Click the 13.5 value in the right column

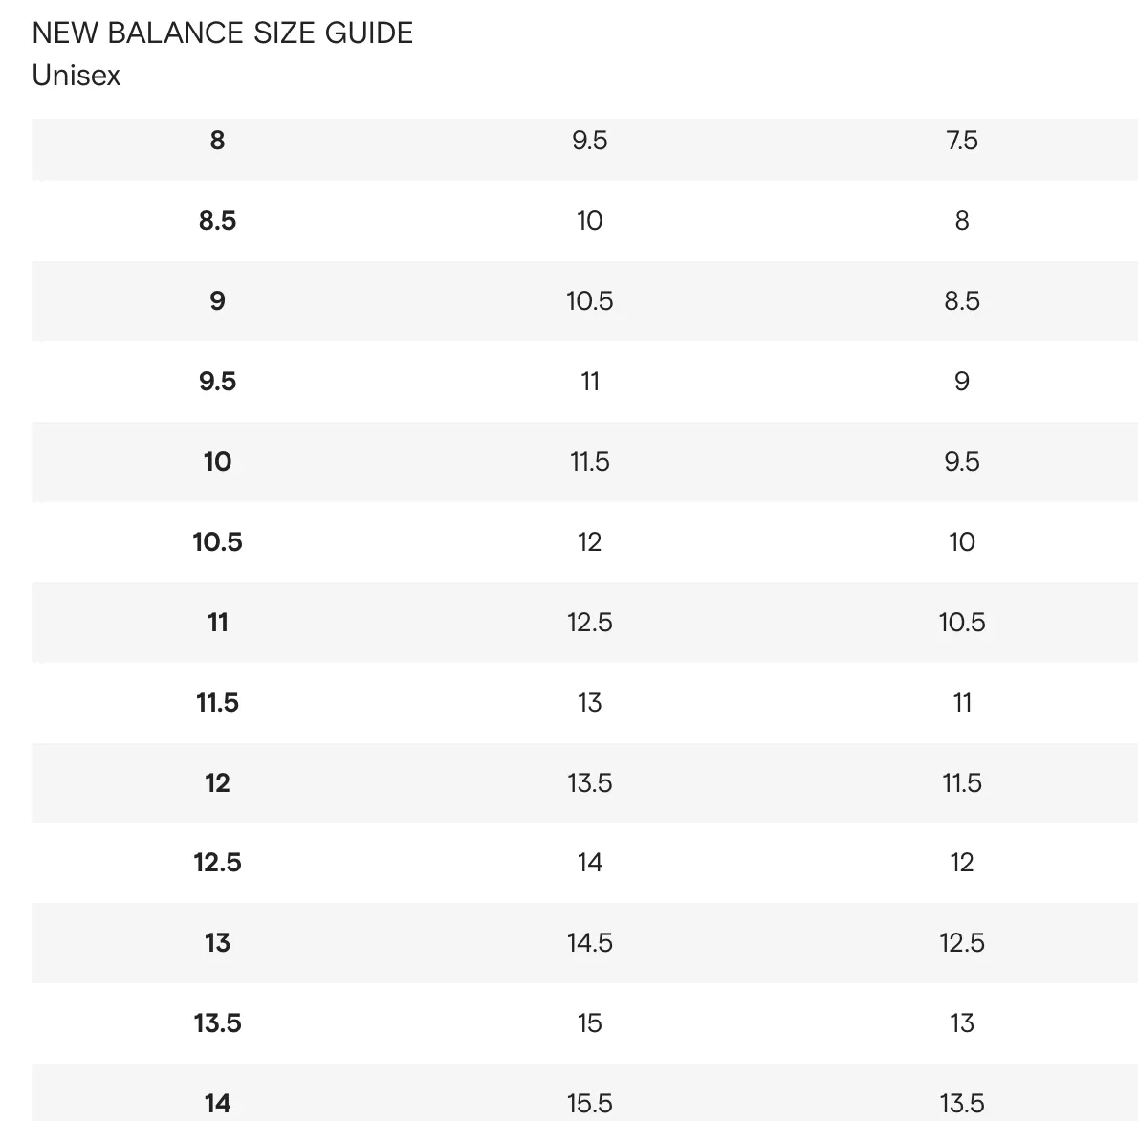(x=962, y=1104)
